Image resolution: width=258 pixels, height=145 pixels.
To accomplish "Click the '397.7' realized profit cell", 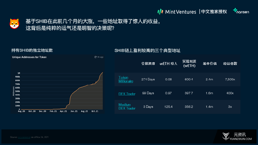I will (x=189, y=93).
